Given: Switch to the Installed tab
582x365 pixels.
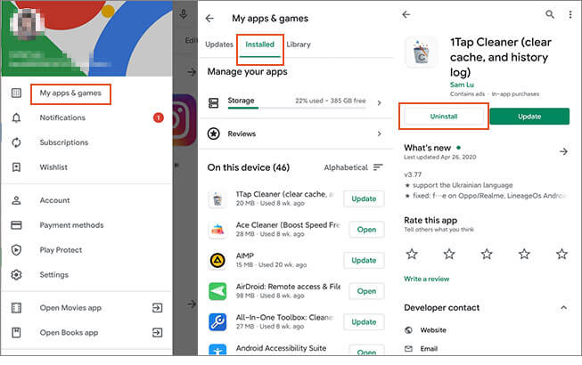Looking at the screenshot, I should click(260, 44).
